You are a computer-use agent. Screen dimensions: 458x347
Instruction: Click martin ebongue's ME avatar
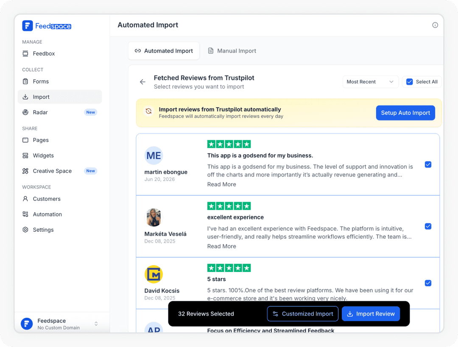pos(154,155)
